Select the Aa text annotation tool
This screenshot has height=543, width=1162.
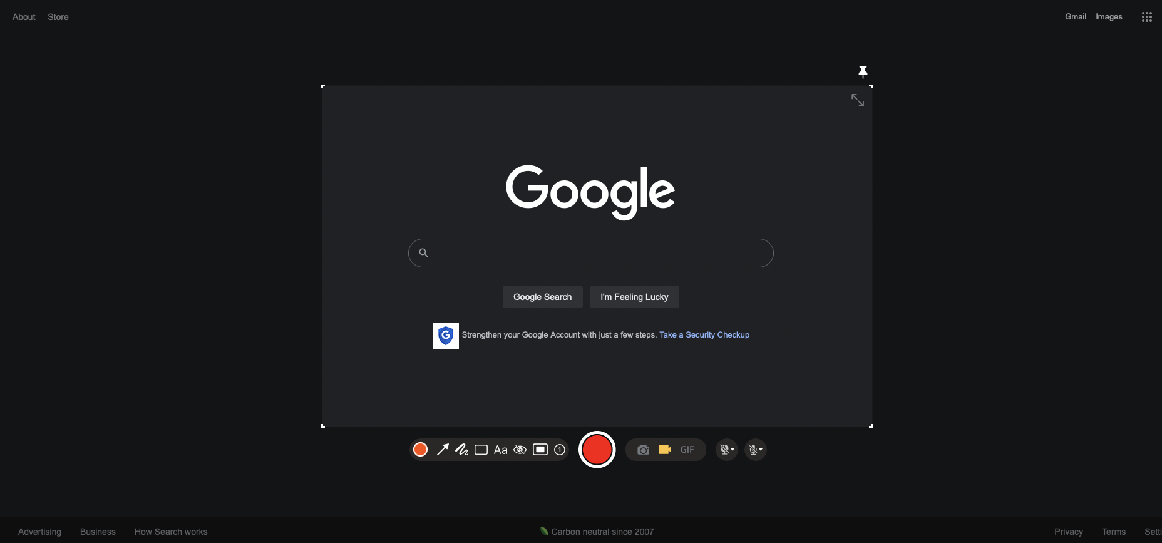[501, 450]
